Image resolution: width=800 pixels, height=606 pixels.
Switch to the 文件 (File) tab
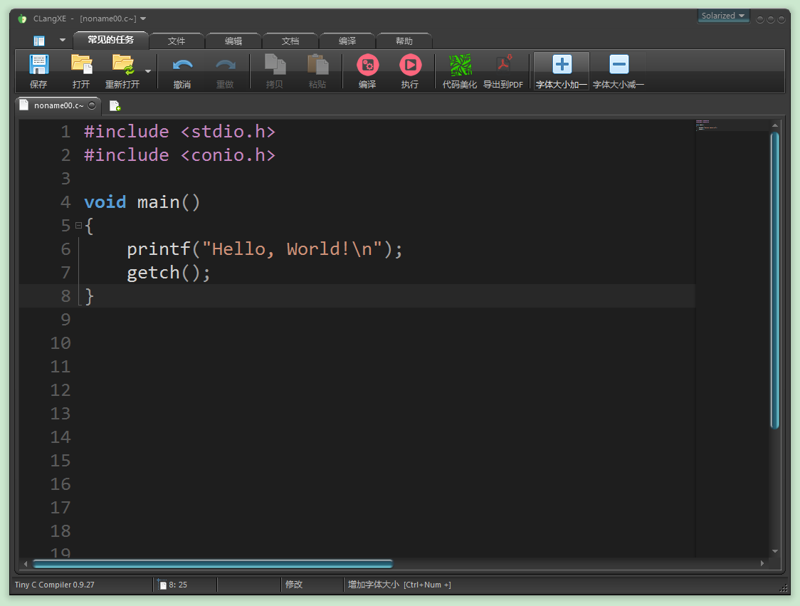pos(177,41)
